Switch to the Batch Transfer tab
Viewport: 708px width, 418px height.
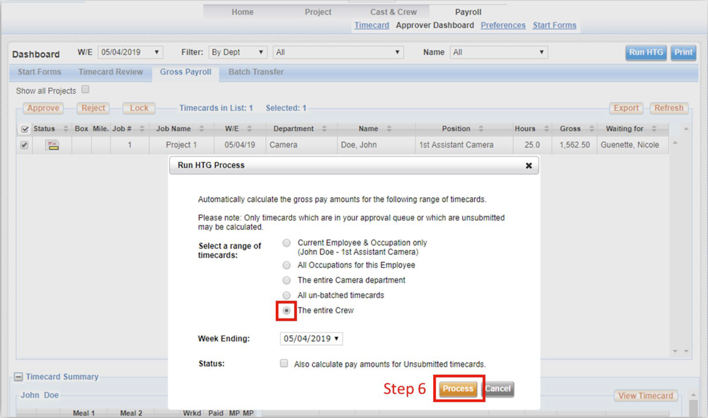click(256, 72)
